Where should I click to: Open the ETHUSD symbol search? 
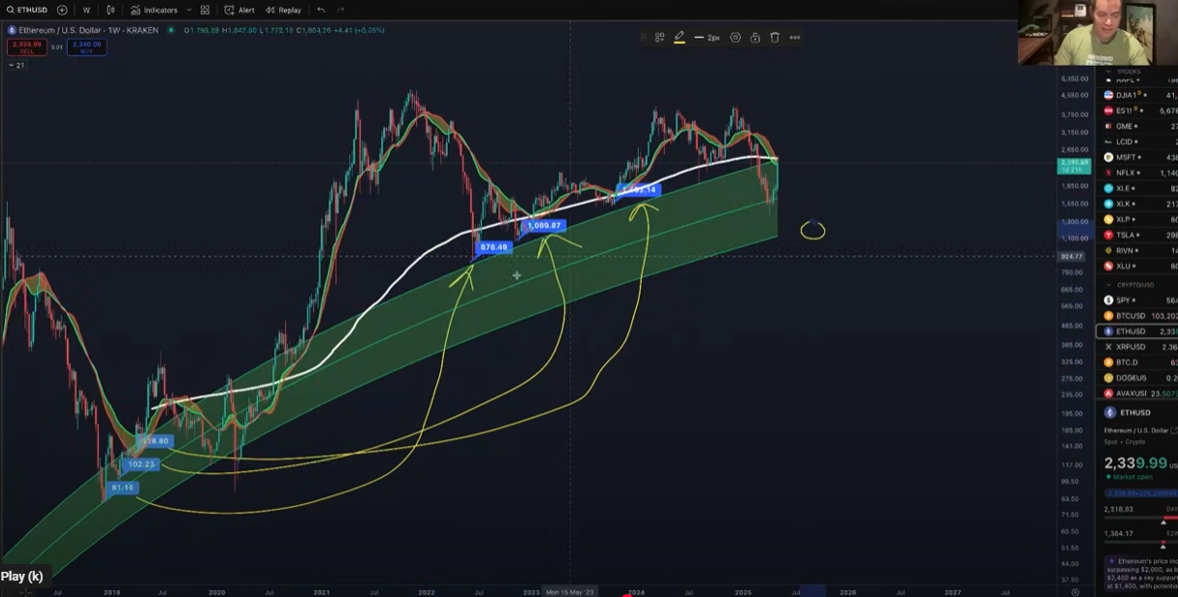(27, 10)
